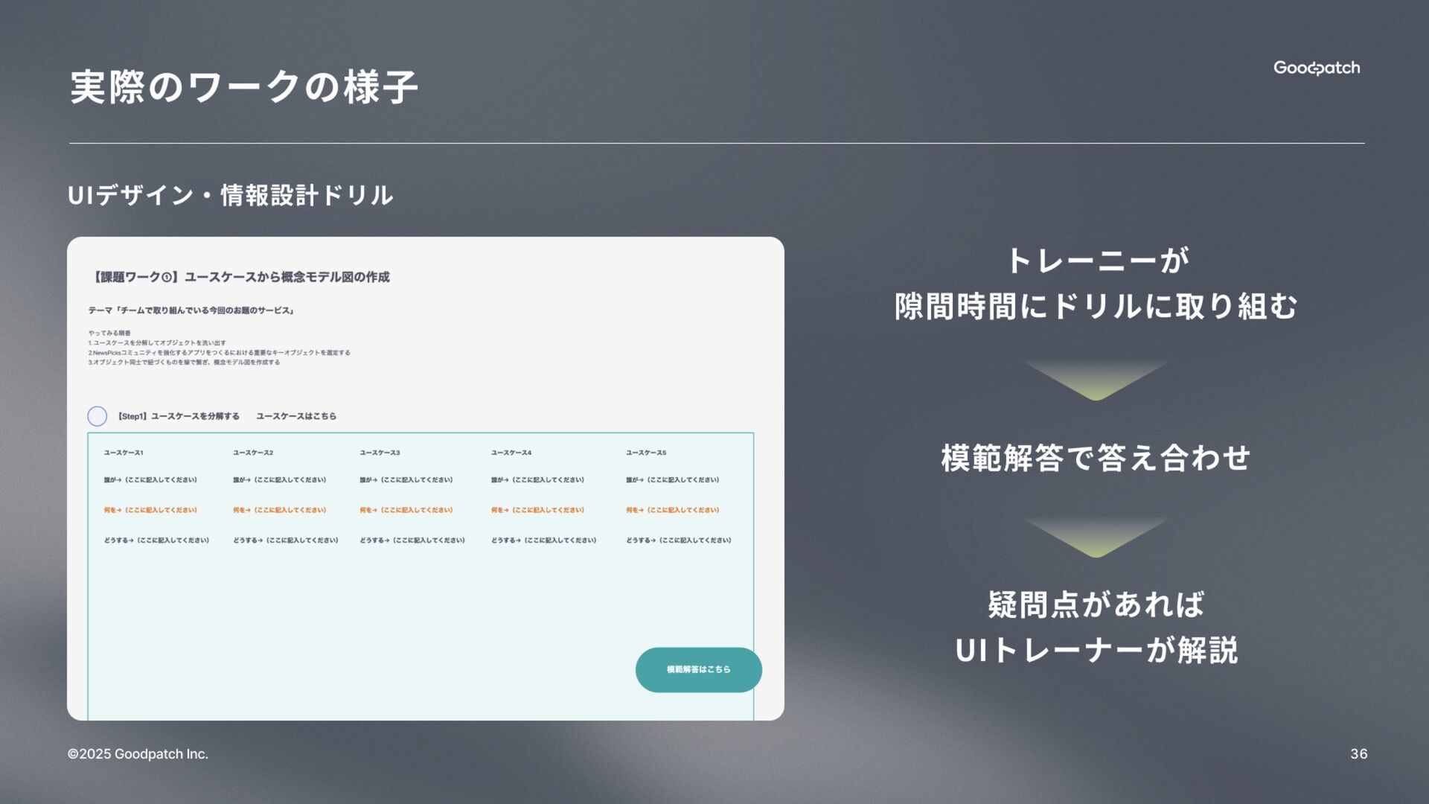Click the UIデザイン・情報設計ドリル subtitle
1429x804 pixels.
(230, 195)
